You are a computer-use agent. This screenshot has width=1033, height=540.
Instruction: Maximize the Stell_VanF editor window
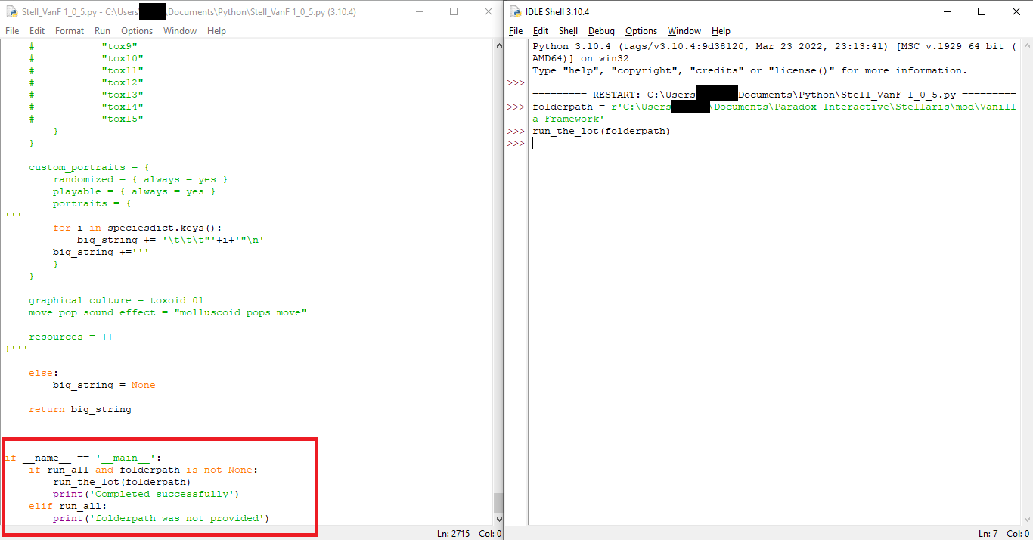pyautogui.click(x=454, y=11)
